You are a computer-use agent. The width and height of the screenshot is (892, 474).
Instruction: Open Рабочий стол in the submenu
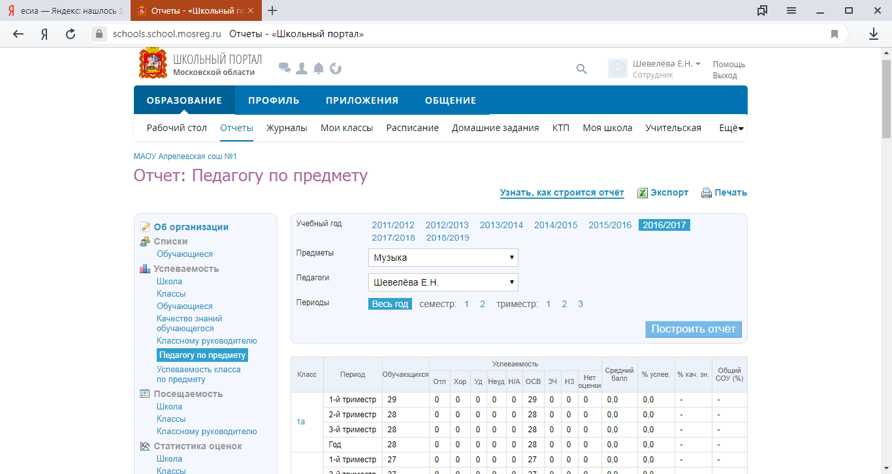pyautogui.click(x=176, y=128)
